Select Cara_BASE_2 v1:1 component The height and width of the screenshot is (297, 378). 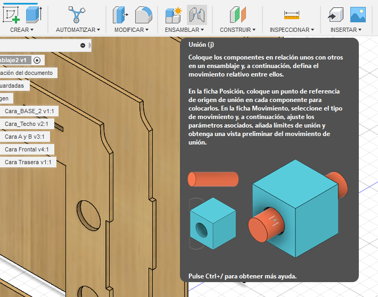point(29,111)
